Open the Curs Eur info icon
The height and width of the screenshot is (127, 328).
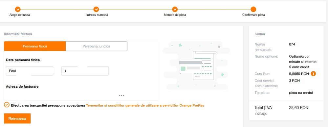(x=313, y=74)
